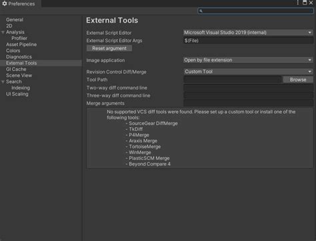The image size is (316, 241).
Task: Open Scene View preferences
Action: point(19,75)
